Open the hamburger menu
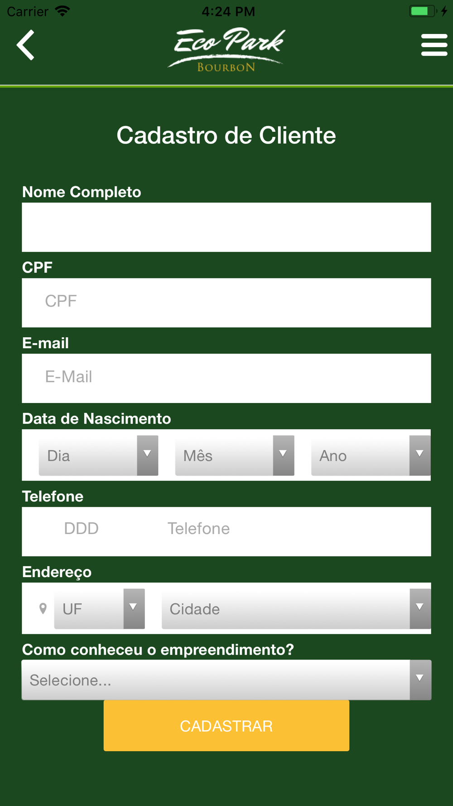This screenshot has height=806, width=453. coord(434,45)
